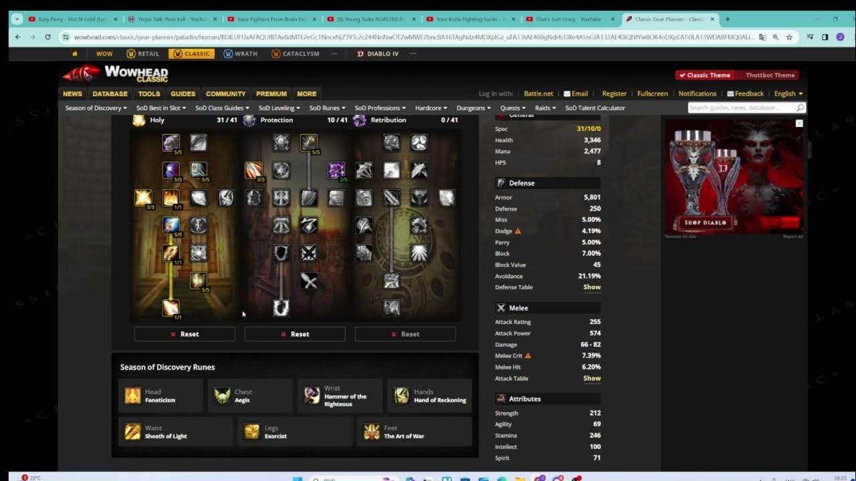Expand the Dungeons dropdown
The image size is (856, 481).
pyautogui.click(x=475, y=108)
